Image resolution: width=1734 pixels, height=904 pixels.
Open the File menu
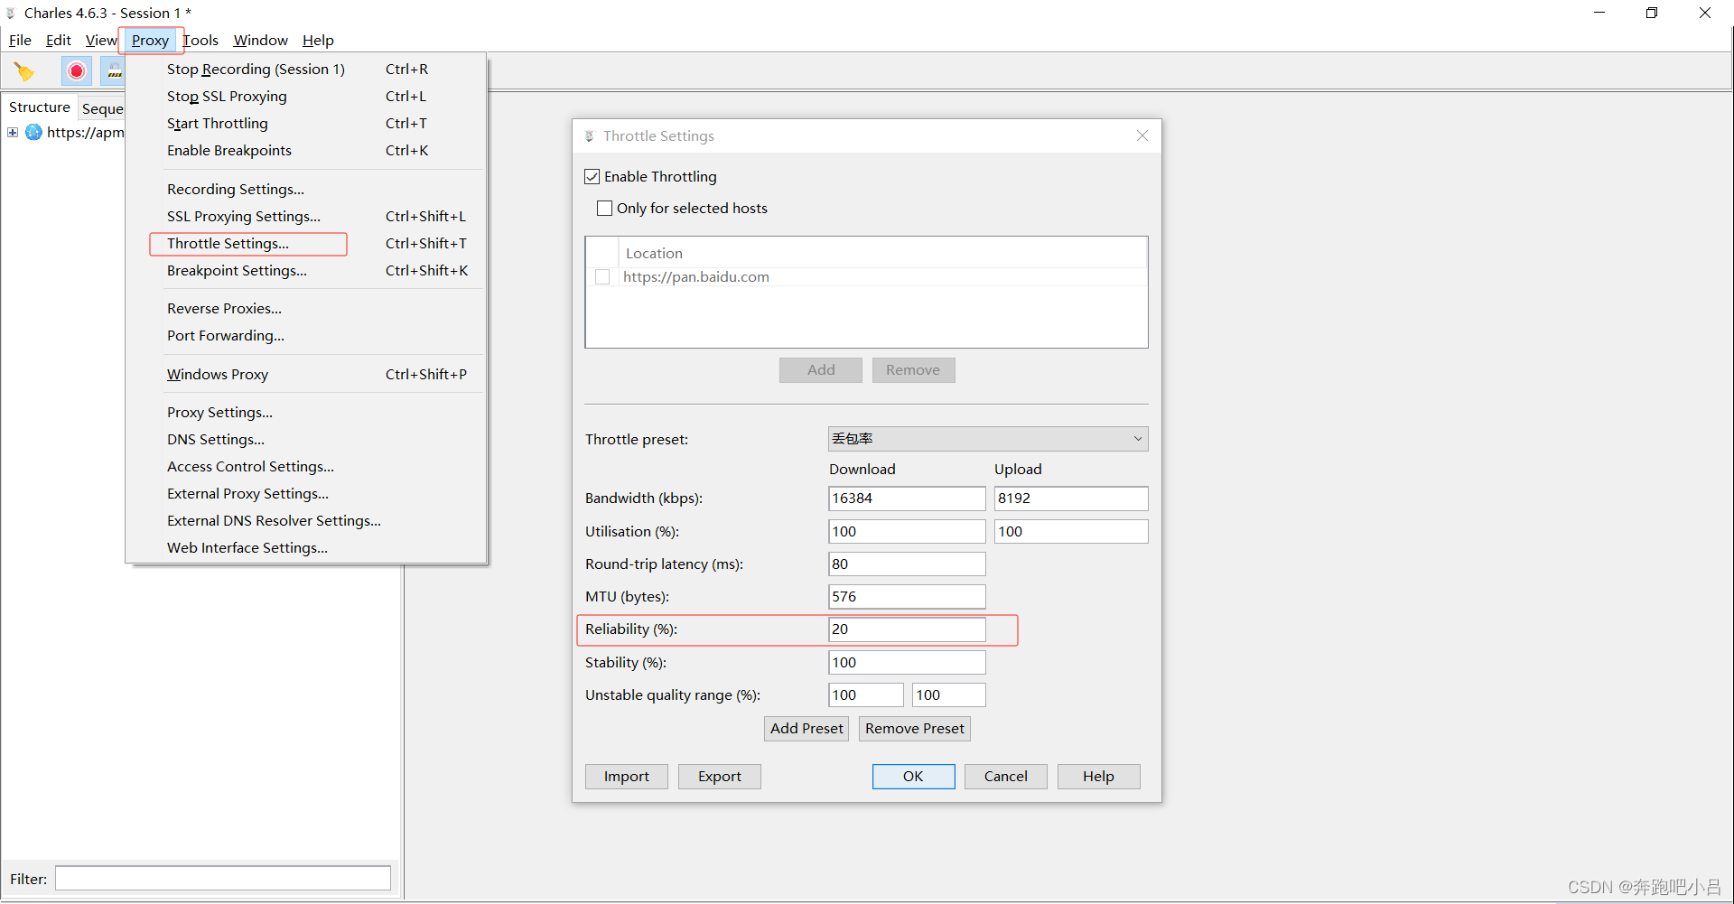[x=20, y=41]
